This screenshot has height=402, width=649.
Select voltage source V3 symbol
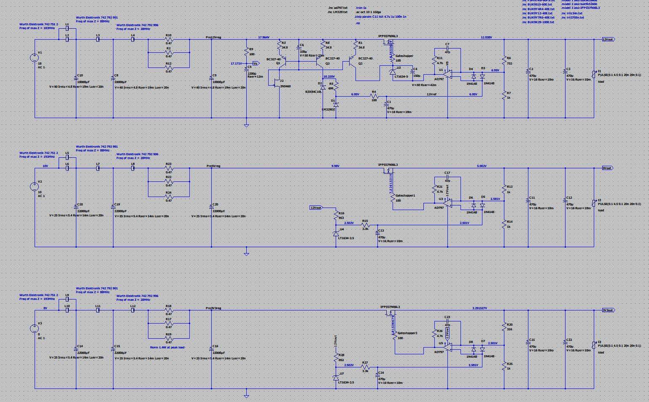tap(35, 329)
